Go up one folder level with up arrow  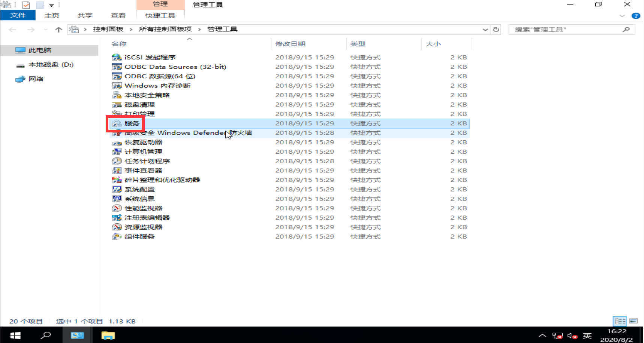58,30
